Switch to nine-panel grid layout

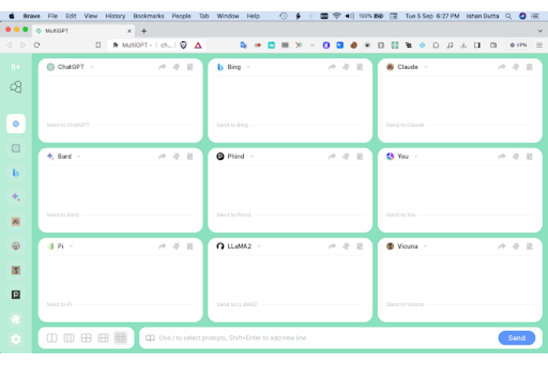tap(121, 338)
